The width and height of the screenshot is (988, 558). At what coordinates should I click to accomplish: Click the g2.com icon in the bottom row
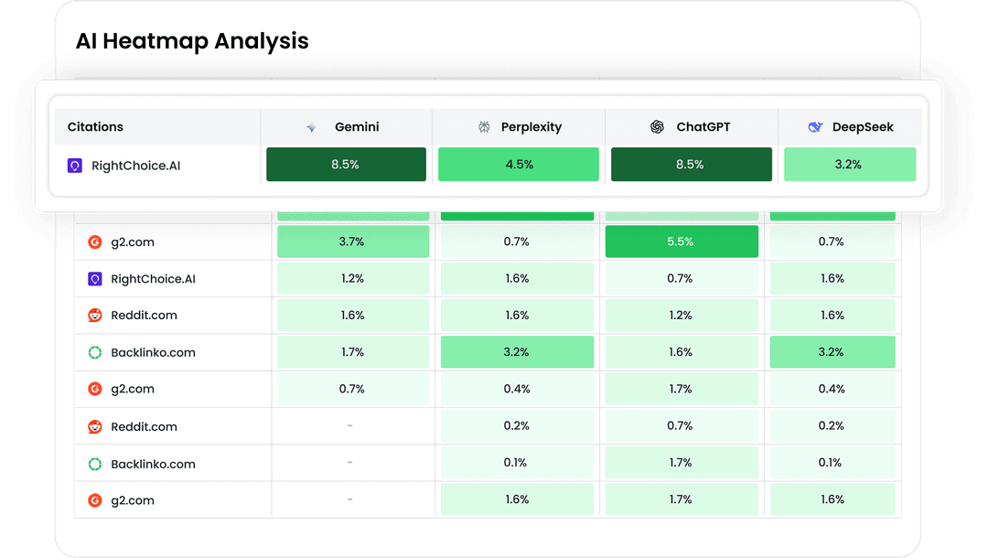pyautogui.click(x=95, y=499)
